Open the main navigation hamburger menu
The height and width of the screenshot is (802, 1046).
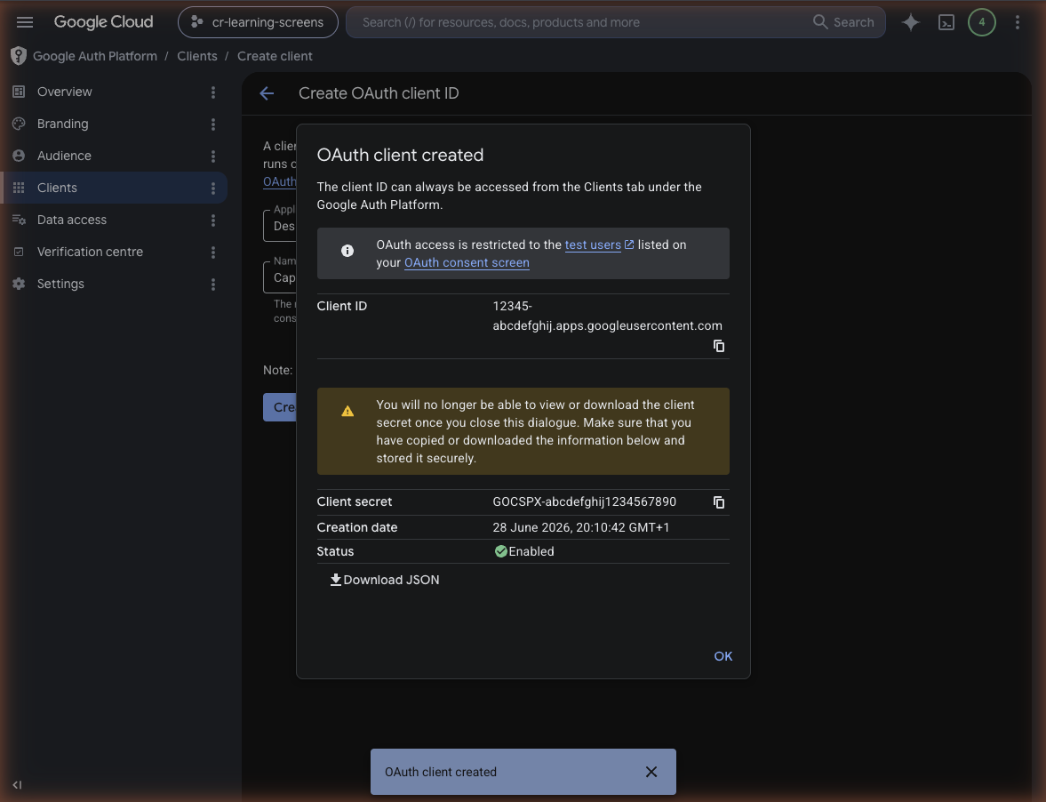(25, 22)
